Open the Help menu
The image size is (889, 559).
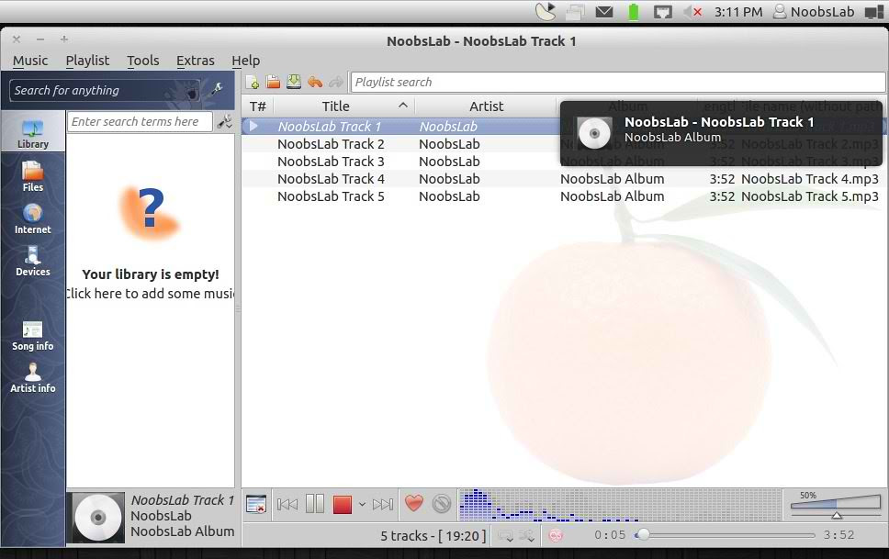[245, 60]
